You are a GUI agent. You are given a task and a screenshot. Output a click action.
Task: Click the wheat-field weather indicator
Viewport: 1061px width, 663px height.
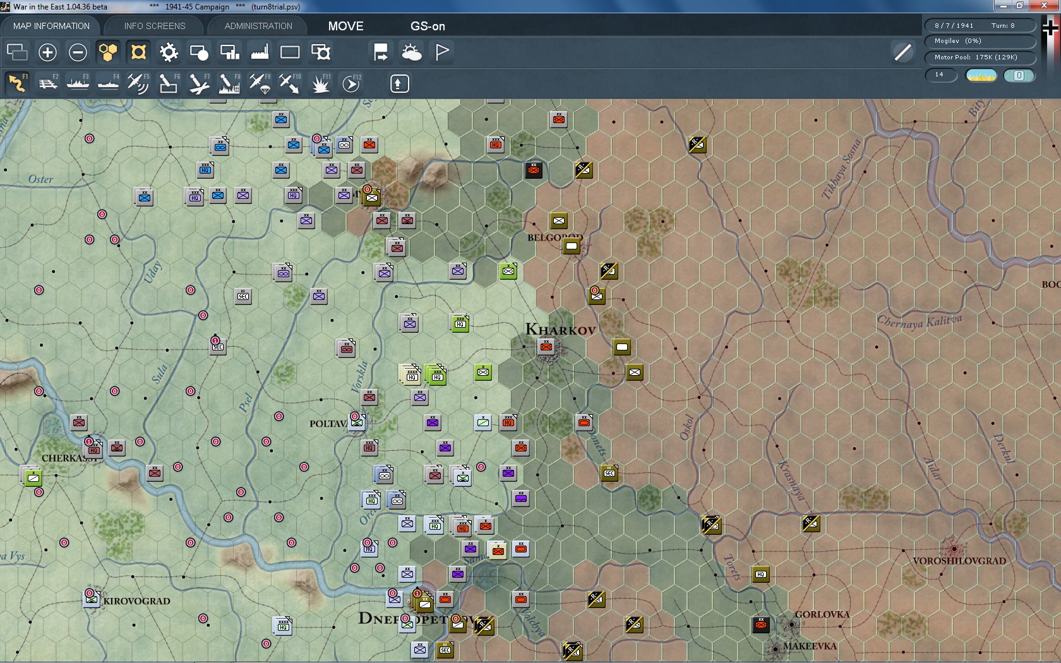pos(981,76)
